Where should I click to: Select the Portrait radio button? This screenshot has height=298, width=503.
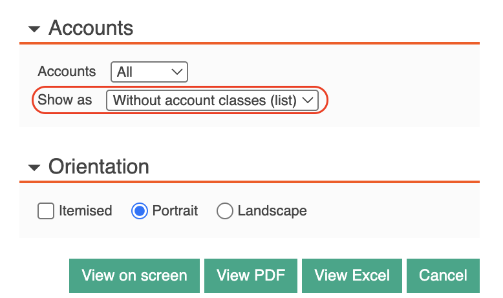[140, 211]
